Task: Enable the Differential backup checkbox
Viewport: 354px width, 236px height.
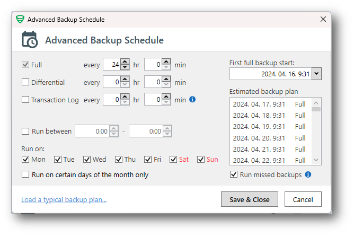Action: point(25,83)
